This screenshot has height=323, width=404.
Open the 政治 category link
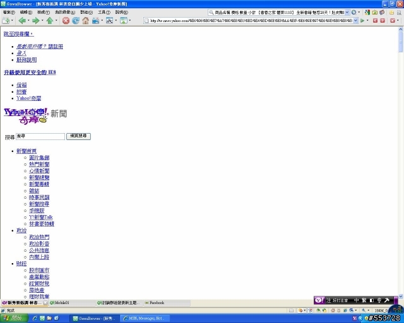click(21, 230)
